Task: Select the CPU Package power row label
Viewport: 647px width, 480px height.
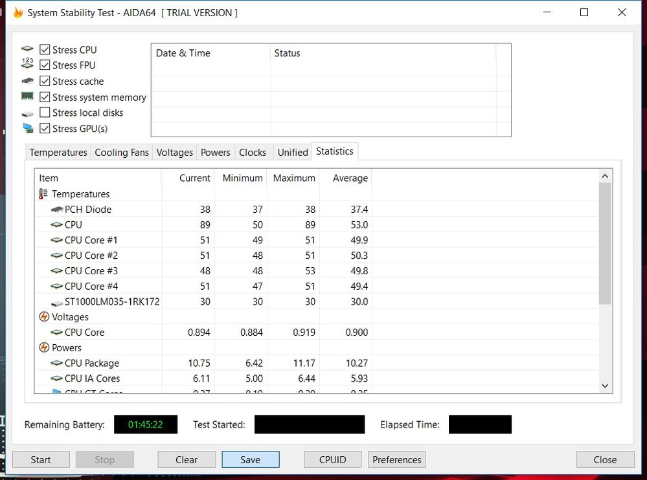Action: click(x=91, y=363)
